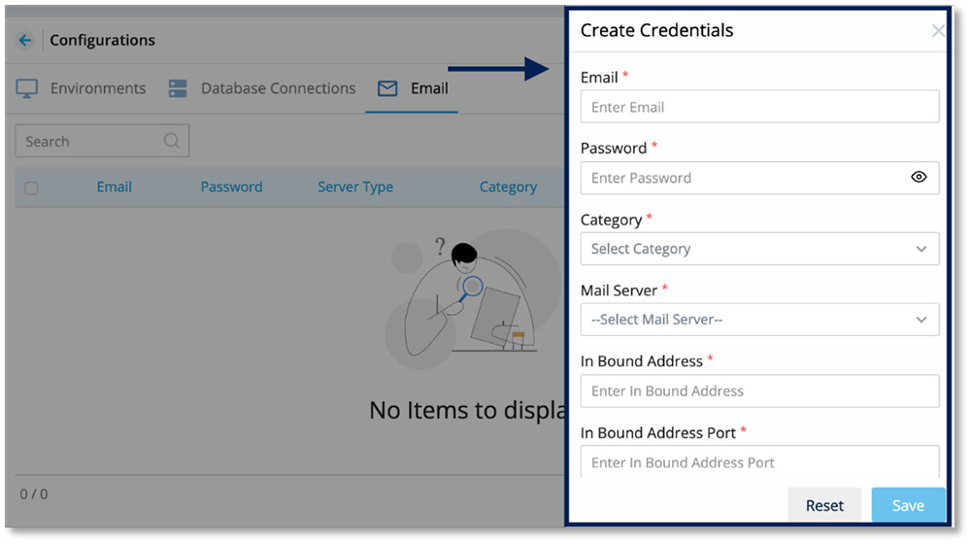Focus the Enter Email input field

(760, 107)
